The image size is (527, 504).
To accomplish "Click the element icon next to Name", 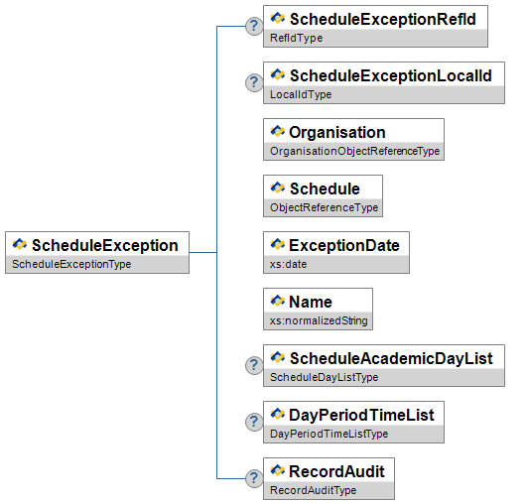I will 278,301.
